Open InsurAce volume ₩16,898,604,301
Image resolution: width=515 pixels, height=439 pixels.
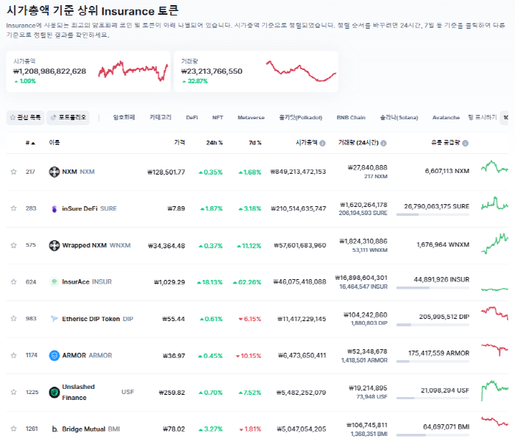(x=361, y=278)
